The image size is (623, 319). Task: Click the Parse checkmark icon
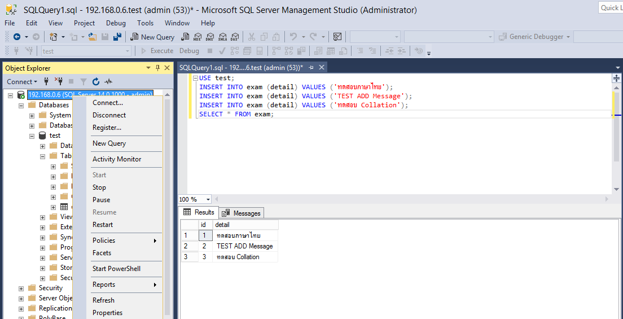click(x=222, y=51)
